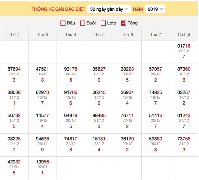This screenshot has width=199, height=180.
Task: Open the '30 ngày gần đây' dropdown
Action: [109, 9]
